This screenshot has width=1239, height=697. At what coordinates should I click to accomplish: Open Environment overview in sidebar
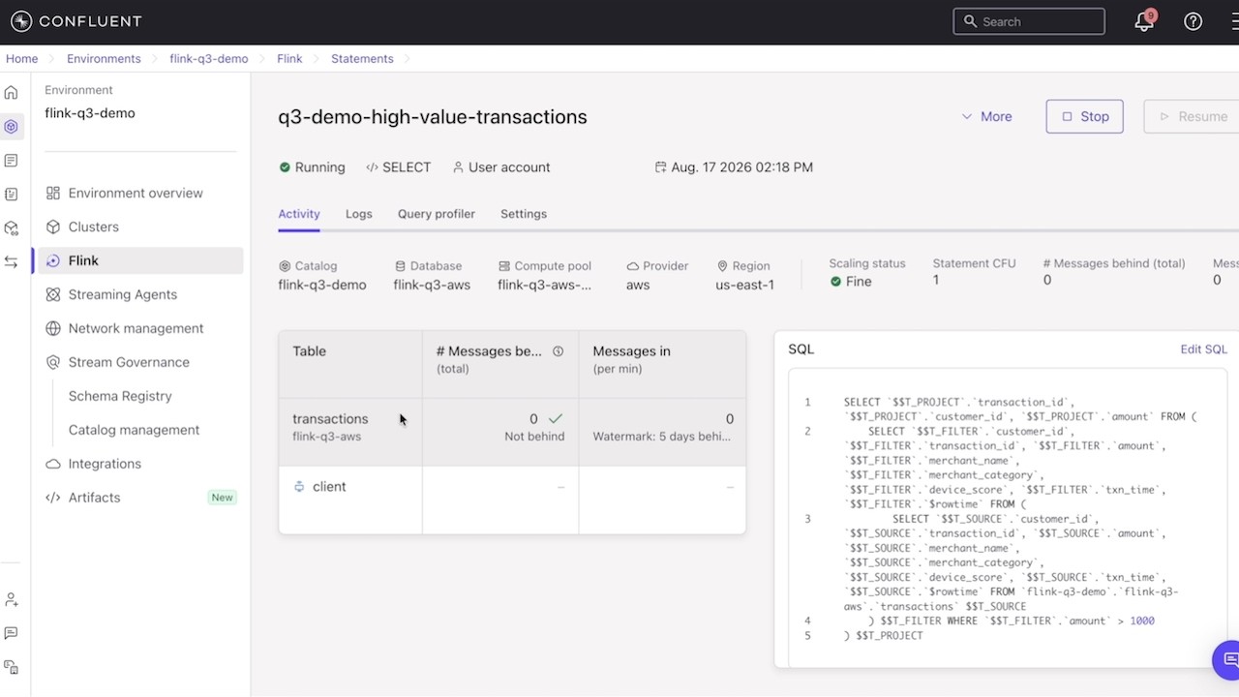[x=136, y=193]
